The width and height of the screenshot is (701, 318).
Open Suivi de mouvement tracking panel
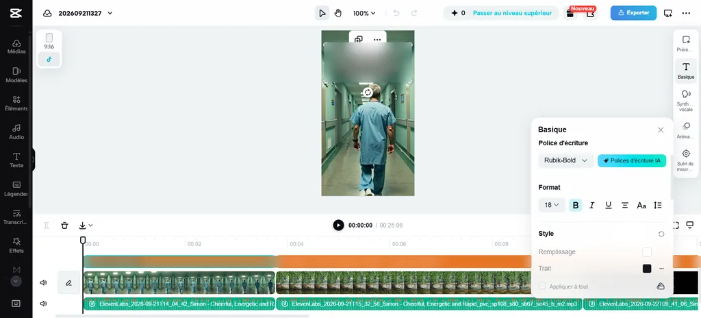click(686, 160)
